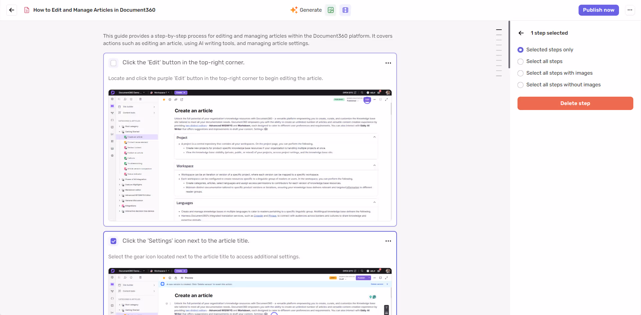
Task: Click the 'Select the gear icon' description text
Action: click(204, 257)
